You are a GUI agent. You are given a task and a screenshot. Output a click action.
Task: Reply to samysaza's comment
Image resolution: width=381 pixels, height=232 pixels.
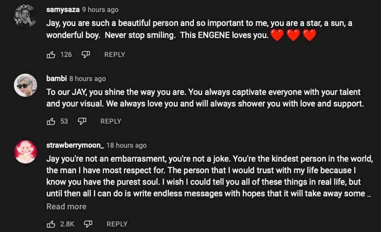pos(114,55)
